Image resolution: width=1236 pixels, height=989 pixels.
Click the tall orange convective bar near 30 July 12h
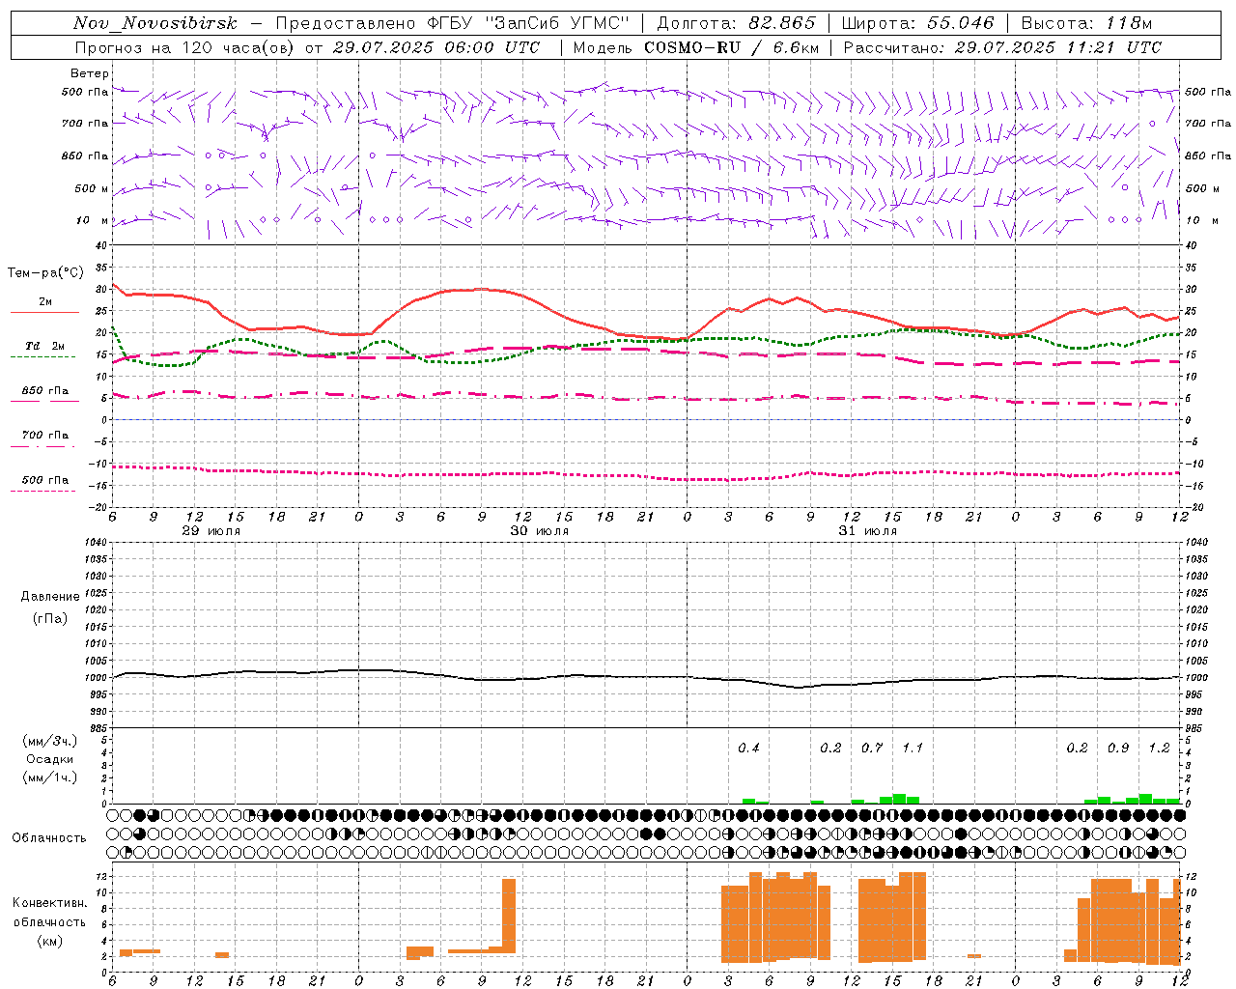(509, 916)
